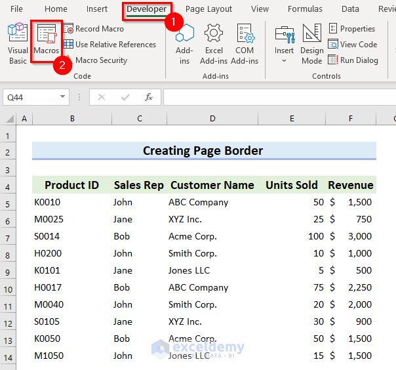Open the File menu
The height and width of the screenshot is (370, 396).
point(16,9)
